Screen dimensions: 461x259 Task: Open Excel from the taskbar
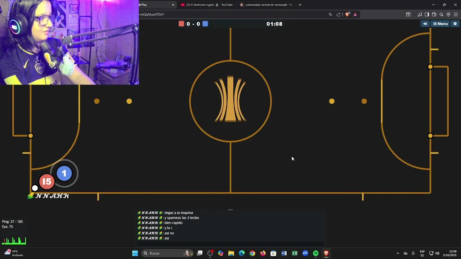[x=295, y=253]
